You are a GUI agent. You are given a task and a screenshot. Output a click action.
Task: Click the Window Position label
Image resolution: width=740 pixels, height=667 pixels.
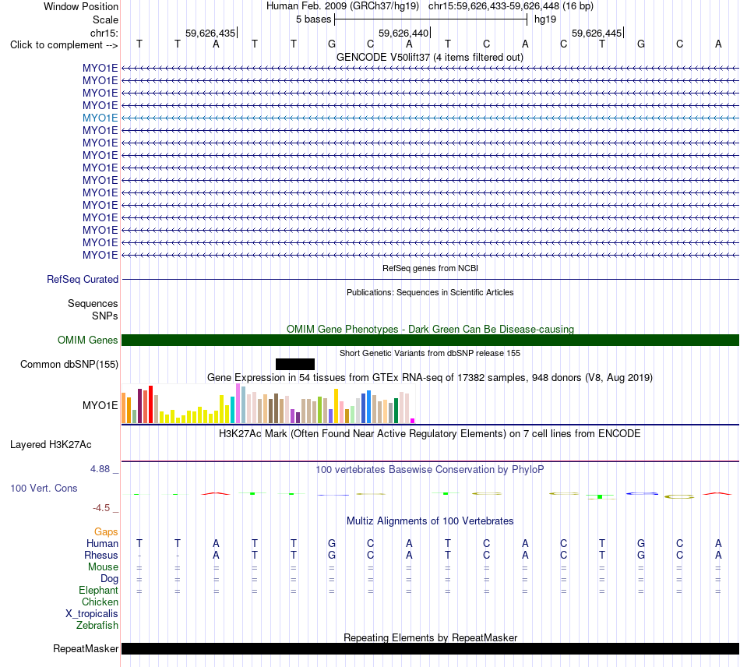point(81,6)
